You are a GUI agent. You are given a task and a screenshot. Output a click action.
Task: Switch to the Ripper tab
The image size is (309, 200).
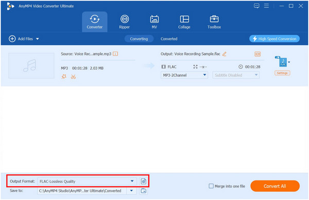124,22
